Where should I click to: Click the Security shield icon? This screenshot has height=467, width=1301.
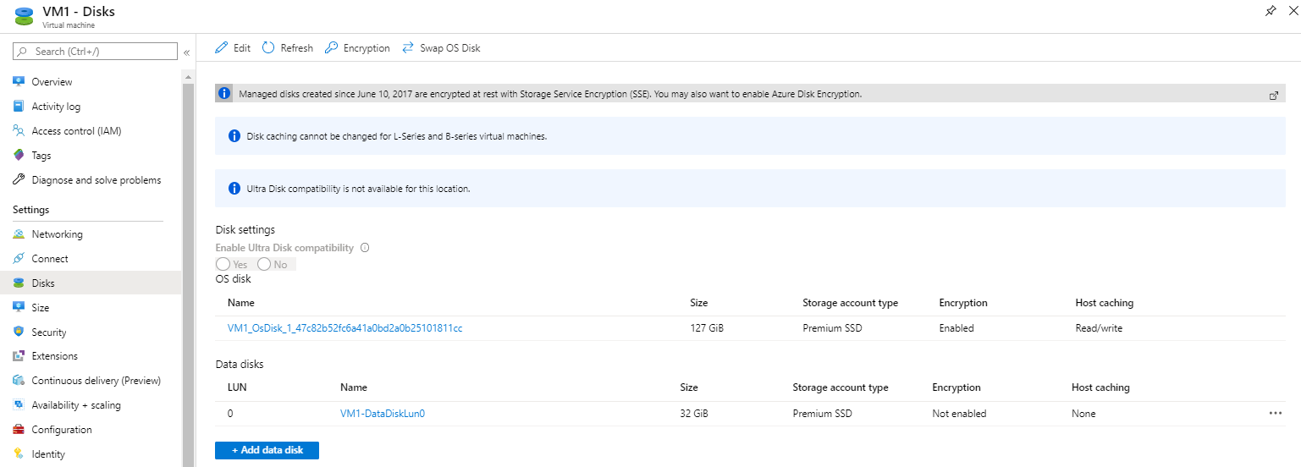point(19,332)
